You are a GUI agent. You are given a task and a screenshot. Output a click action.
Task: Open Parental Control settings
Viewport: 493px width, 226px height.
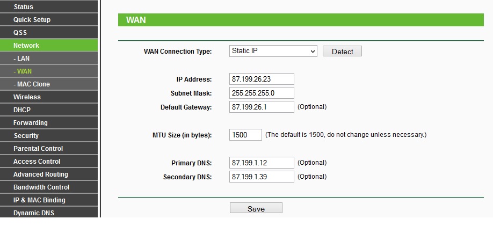click(x=49, y=148)
